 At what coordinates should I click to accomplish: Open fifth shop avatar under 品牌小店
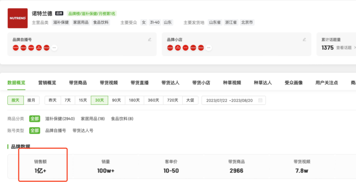201,48
